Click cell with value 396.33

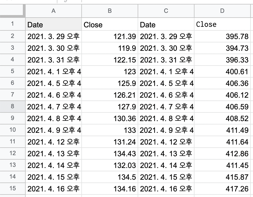(x=222, y=60)
